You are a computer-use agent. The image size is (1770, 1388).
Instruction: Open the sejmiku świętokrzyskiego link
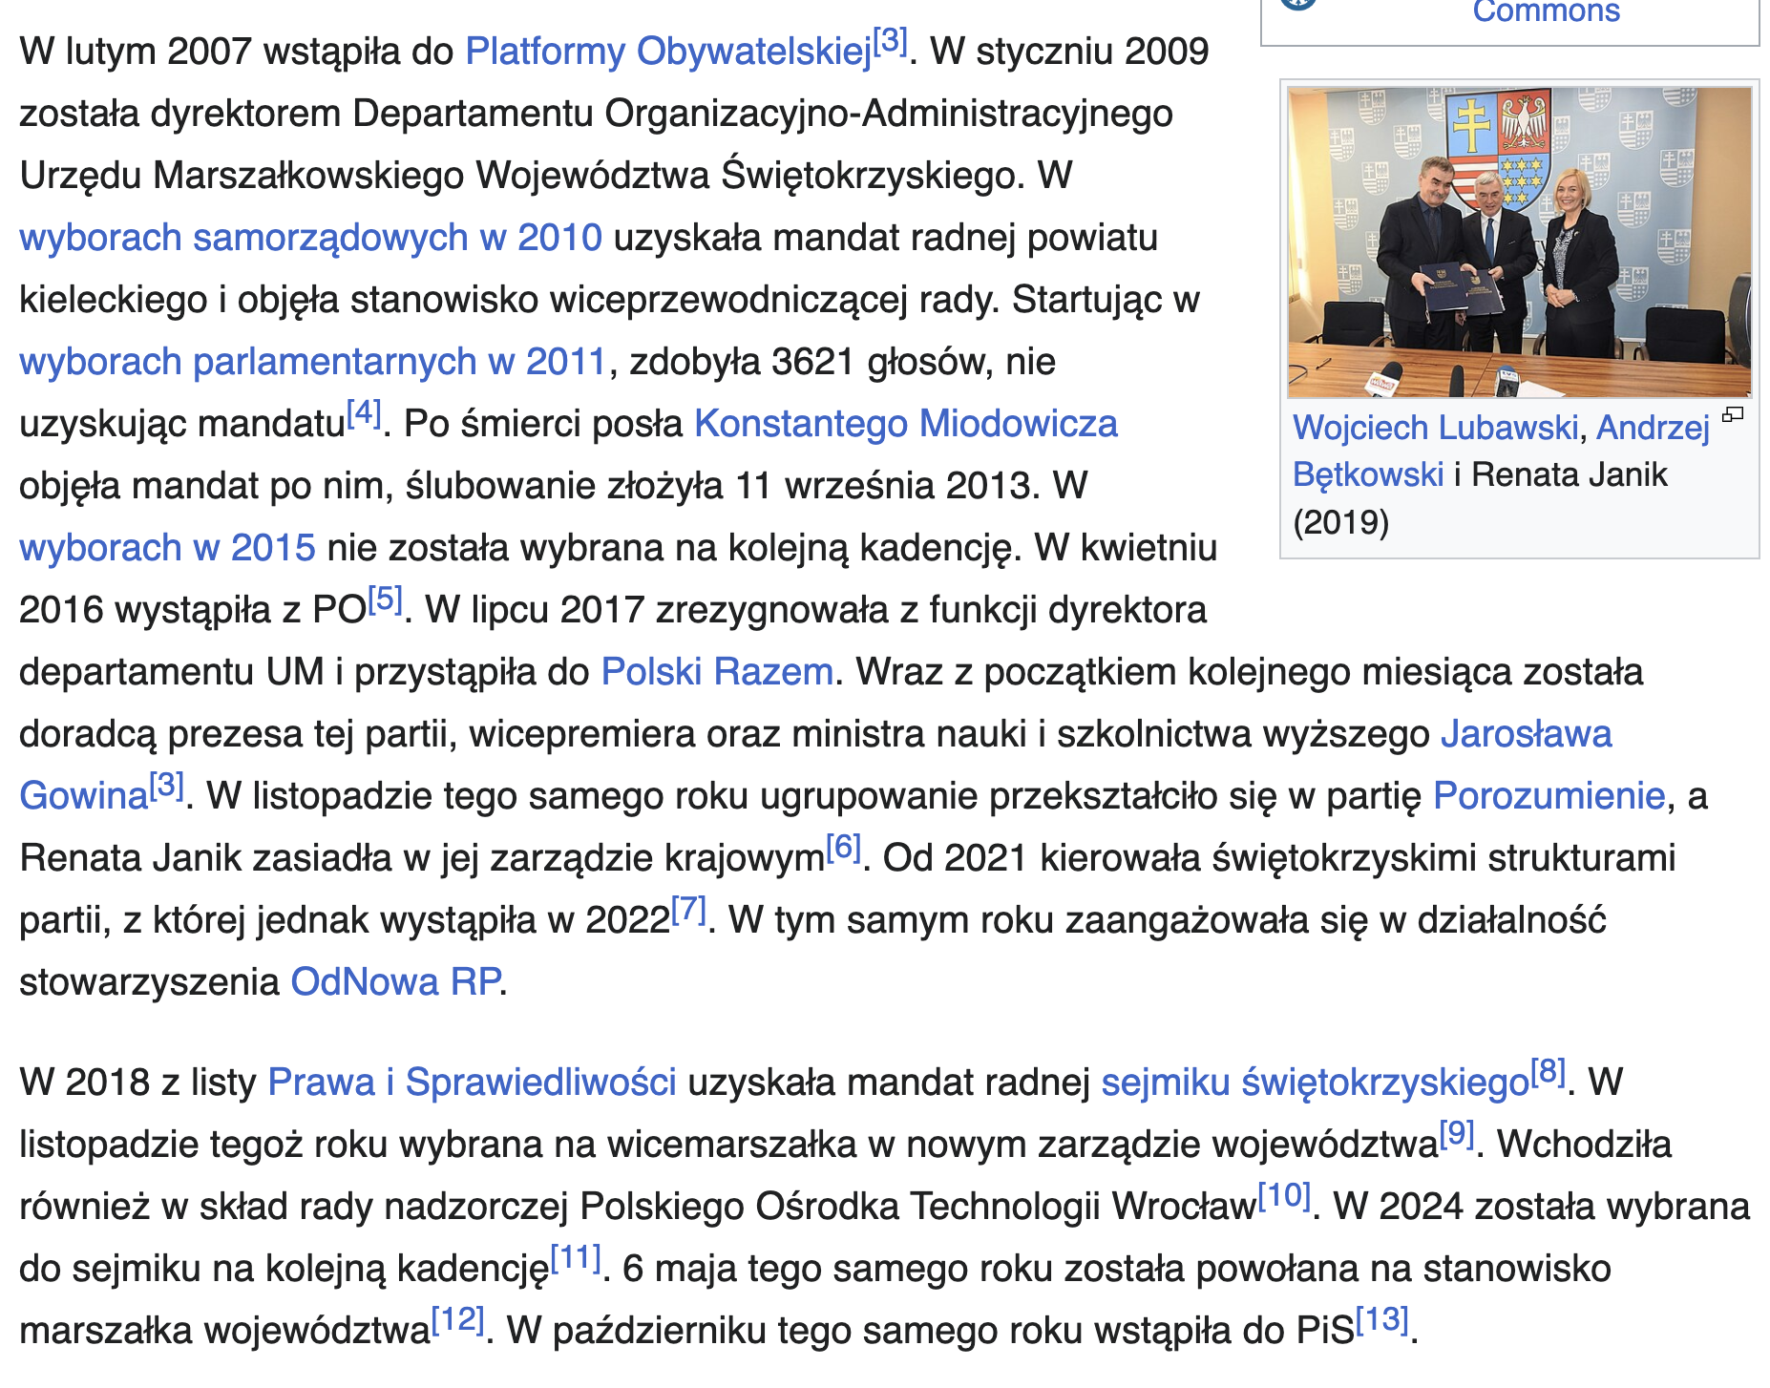(x=1315, y=1083)
